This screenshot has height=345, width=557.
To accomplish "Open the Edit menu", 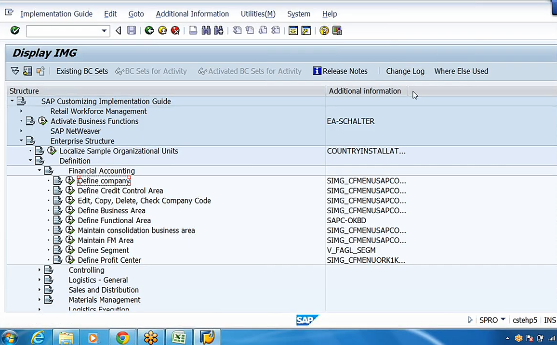I will tap(110, 14).
